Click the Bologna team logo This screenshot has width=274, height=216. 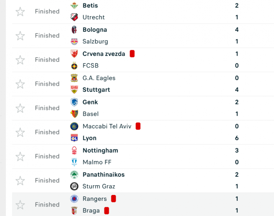click(74, 30)
